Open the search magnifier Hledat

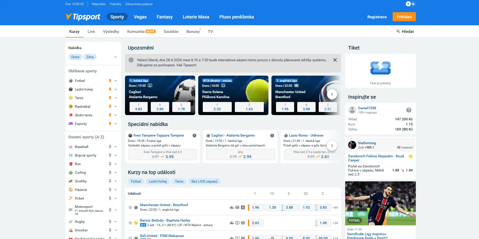click(405, 31)
